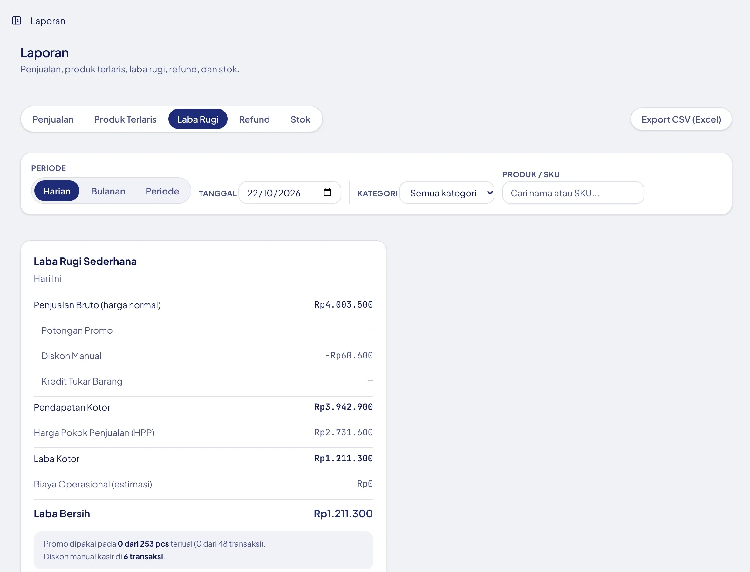
Task: Click the Laporan breadcrumb text
Action: click(x=48, y=21)
